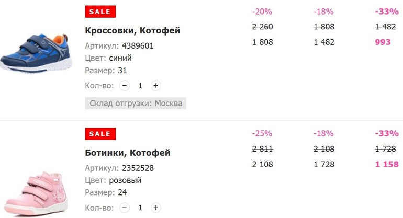Open the Ботинки, Котофей product link
Image resolution: width=403 pixels, height=218 pixels.
click(x=127, y=153)
